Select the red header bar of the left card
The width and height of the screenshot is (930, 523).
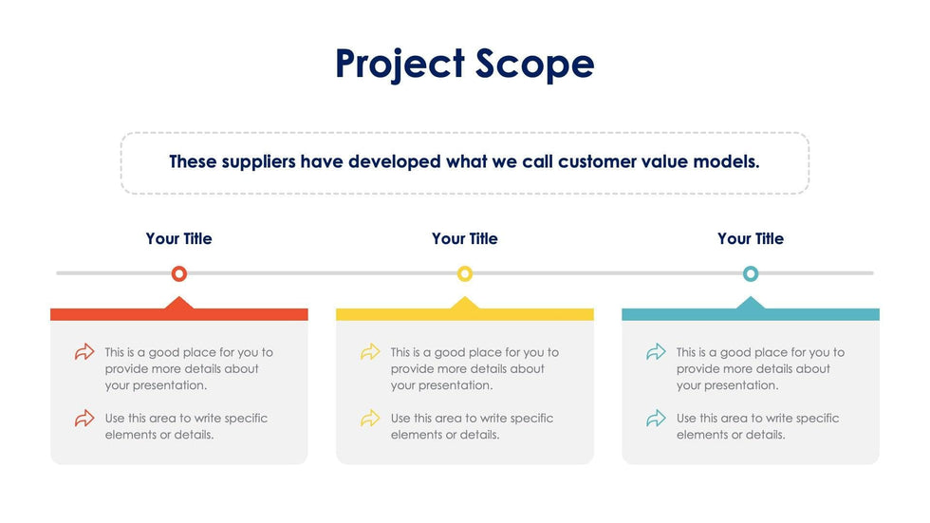(x=179, y=314)
